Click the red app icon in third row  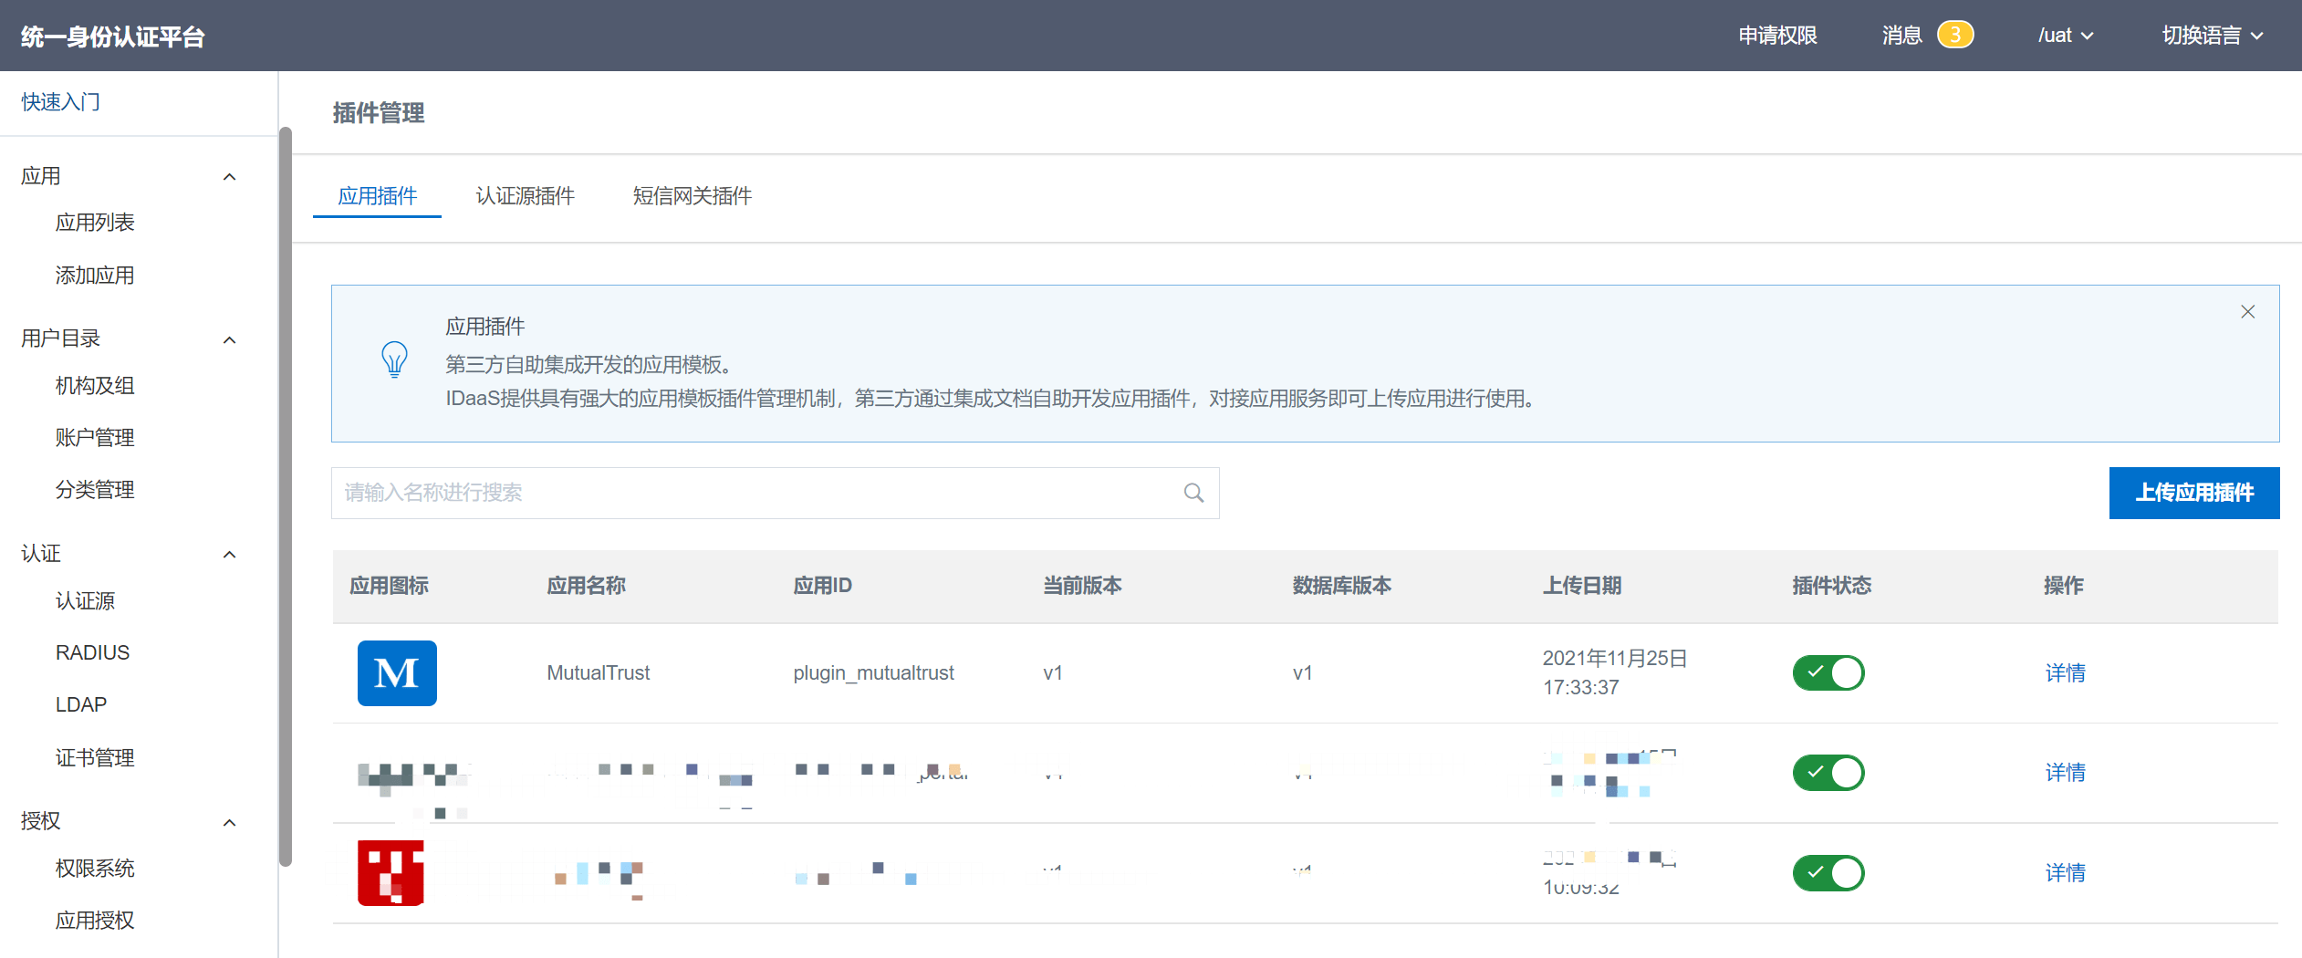point(391,873)
